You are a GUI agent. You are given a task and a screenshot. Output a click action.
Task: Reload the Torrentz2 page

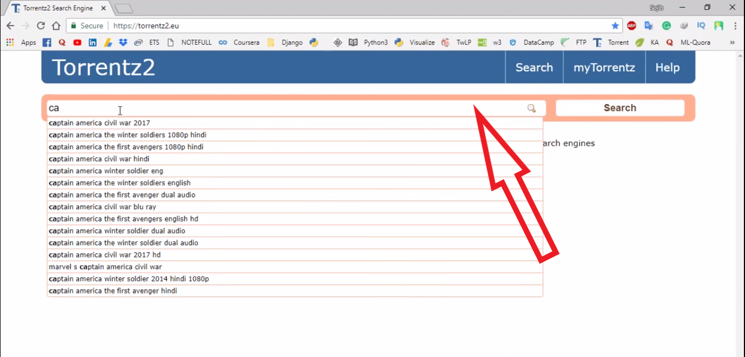point(41,26)
